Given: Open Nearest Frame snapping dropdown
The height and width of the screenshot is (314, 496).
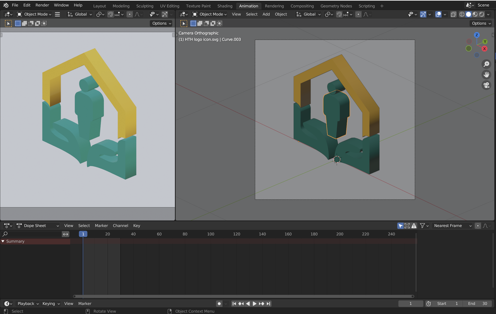Looking at the screenshot, I should (453, 226).
